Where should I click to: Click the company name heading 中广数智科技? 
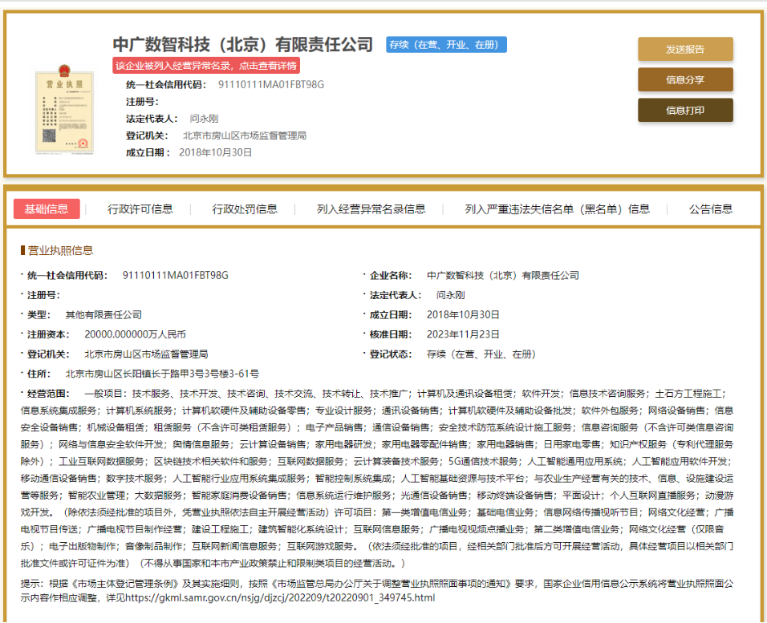click(242, 45)
